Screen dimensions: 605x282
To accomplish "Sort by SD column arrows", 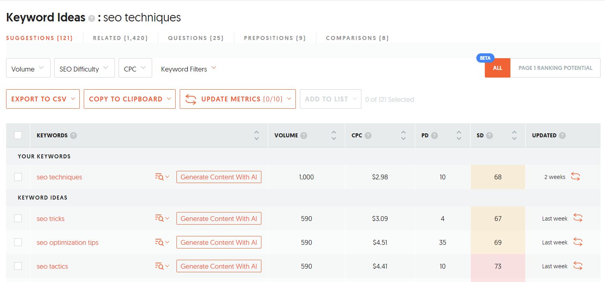I will [x=514, y=135].
